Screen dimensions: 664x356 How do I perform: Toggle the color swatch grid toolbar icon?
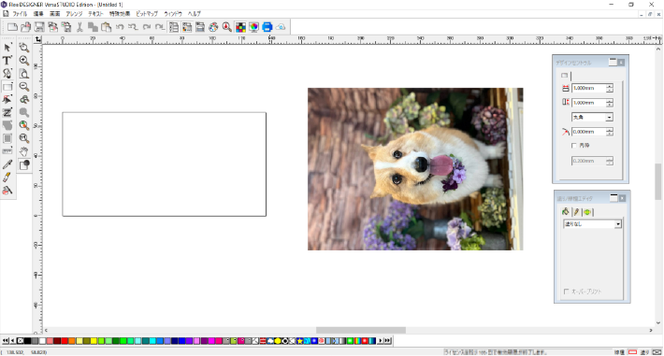(240, 27)
